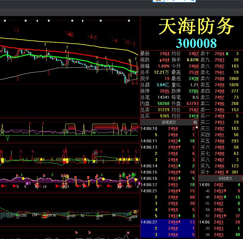The height and width of the screenshot is (239, 243).
Task: Select the 卖一 ask price 2495
Action: [220, 110]
